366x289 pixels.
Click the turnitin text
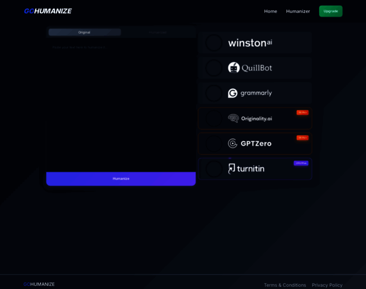coord(251,169)
